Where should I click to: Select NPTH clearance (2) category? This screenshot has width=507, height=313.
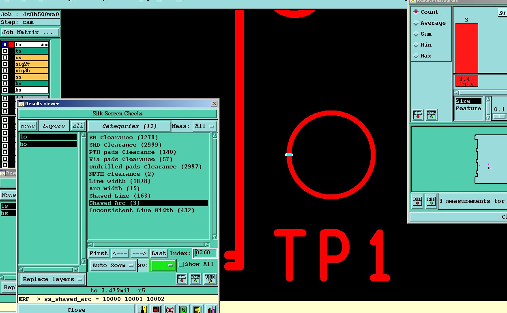point(122,174)
